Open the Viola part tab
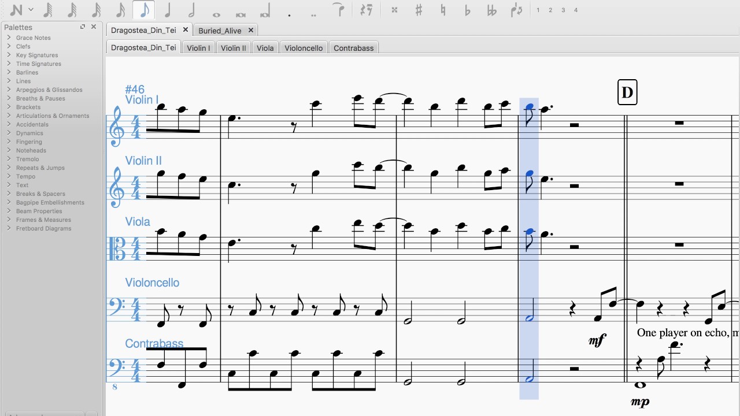The image size is (740, 416). (265, 48)
